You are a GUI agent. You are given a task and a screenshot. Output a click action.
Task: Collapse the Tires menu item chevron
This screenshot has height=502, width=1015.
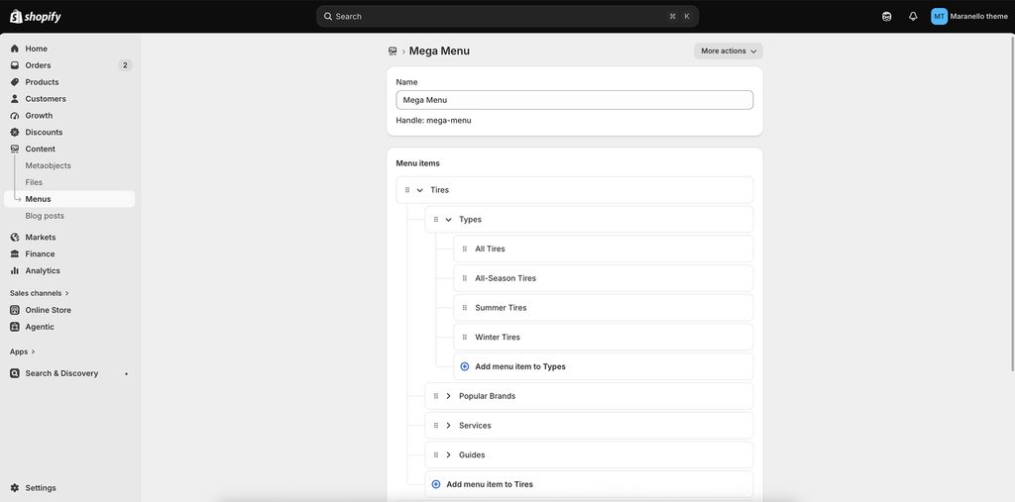[419, 190]
